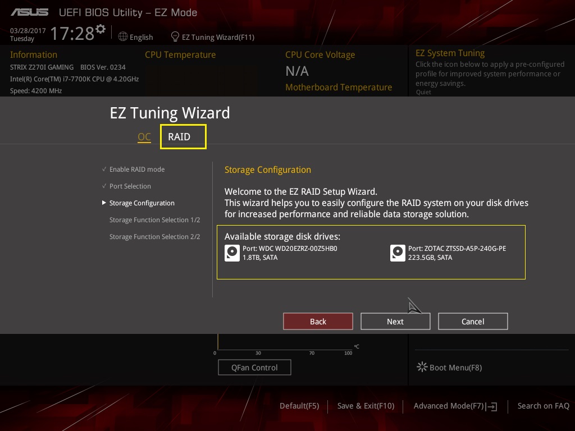This screenshot has width=575, height=431.
Task: Click the Back button
Action: coord(318,322)
